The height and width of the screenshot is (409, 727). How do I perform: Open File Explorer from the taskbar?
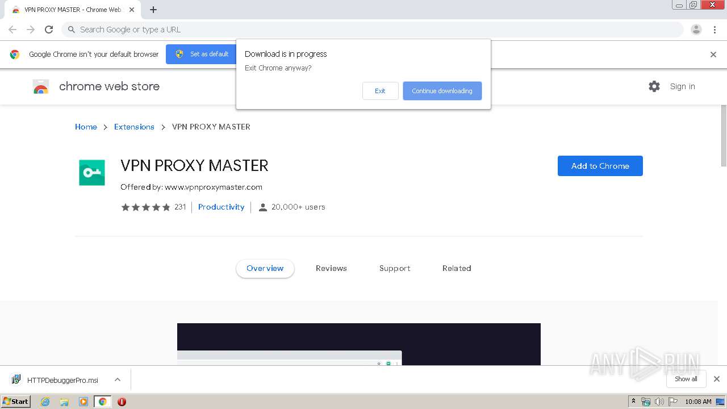click(x=64, y=402)
